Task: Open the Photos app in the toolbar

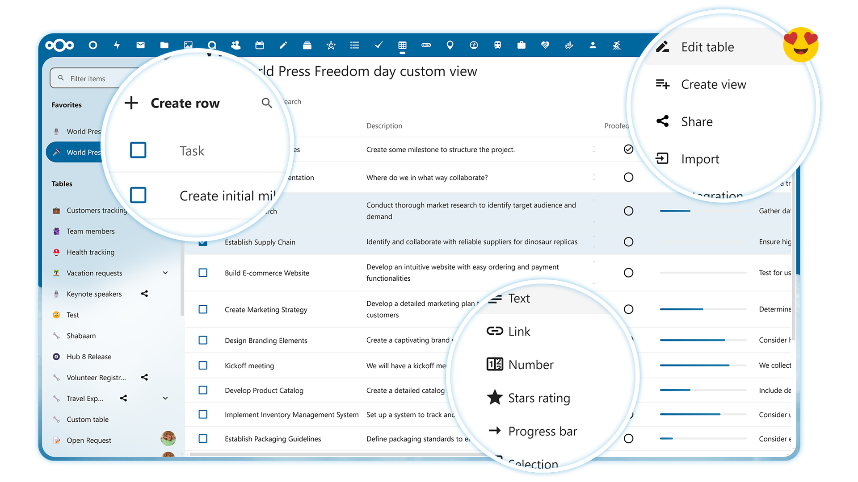Action: pos(188,45)
